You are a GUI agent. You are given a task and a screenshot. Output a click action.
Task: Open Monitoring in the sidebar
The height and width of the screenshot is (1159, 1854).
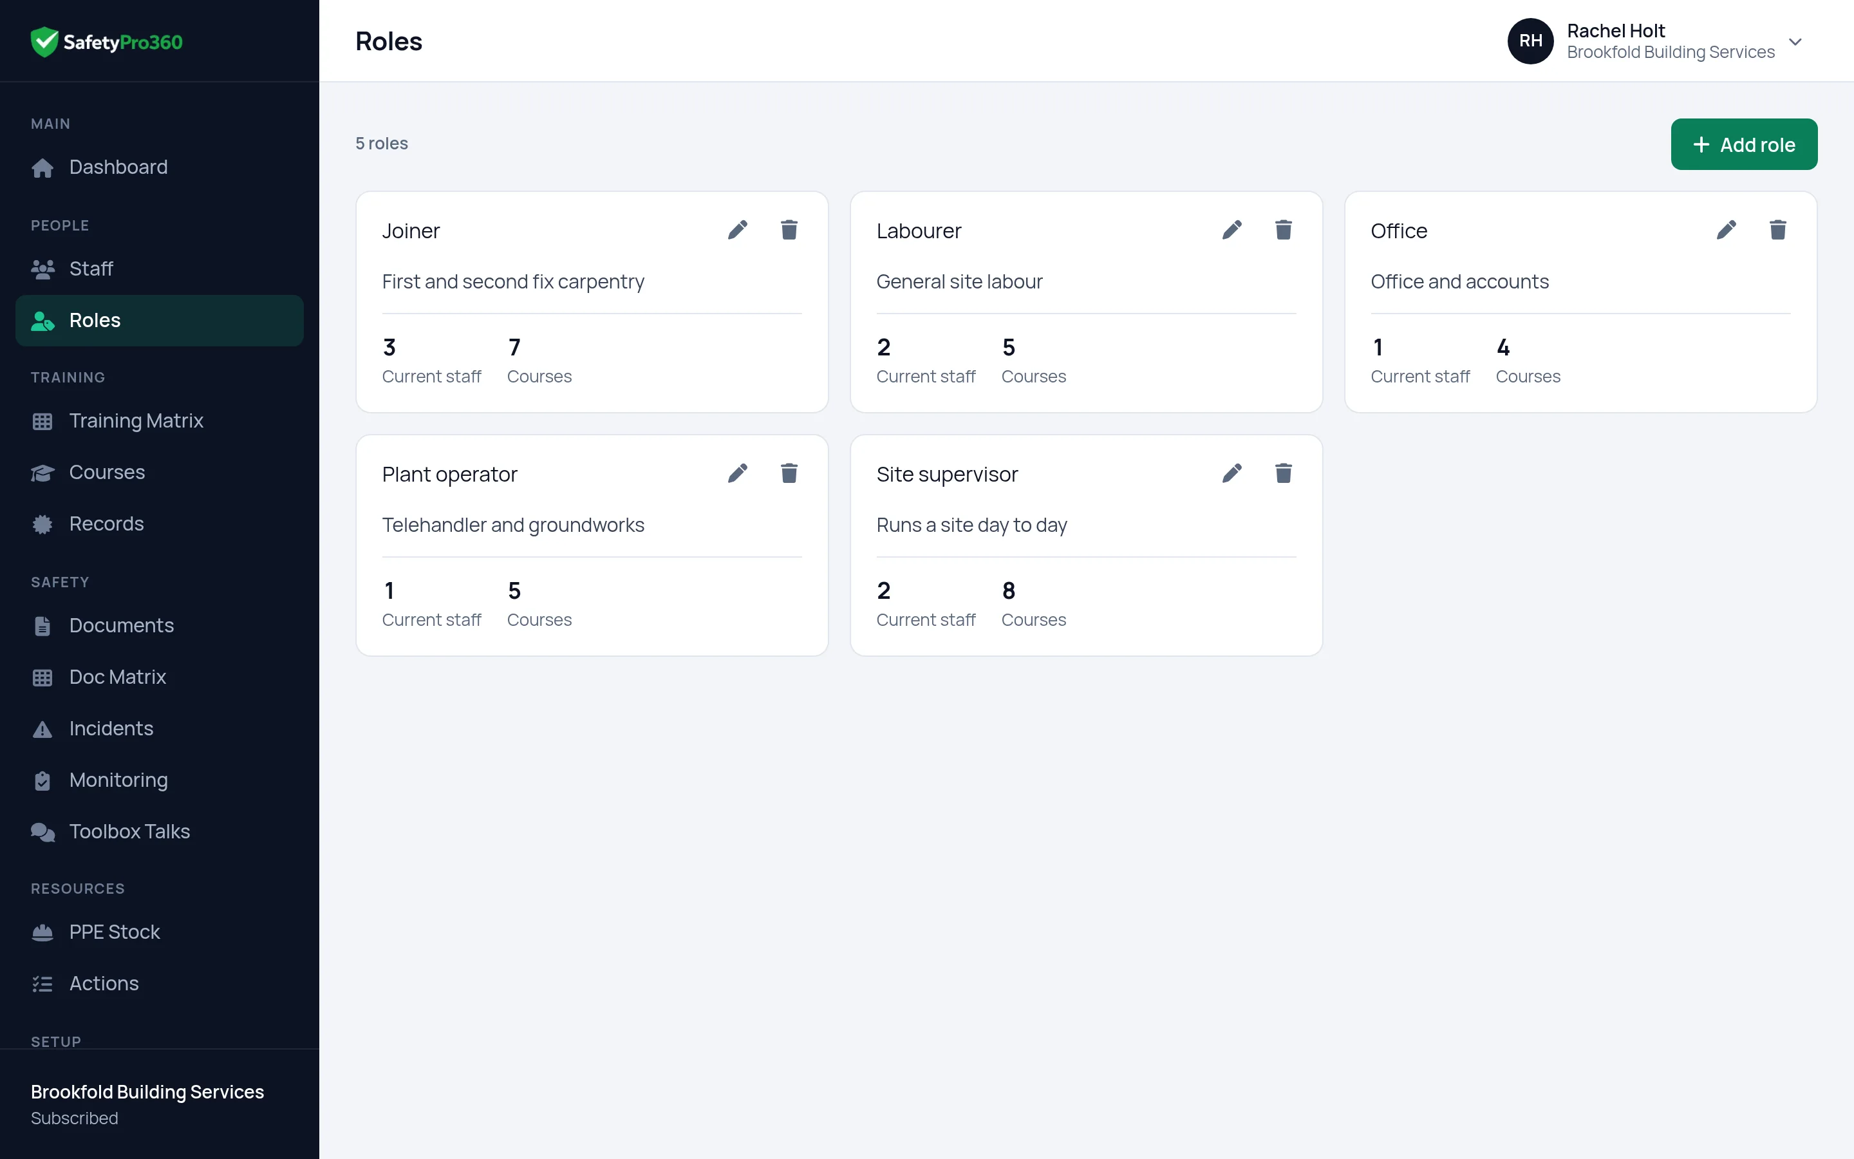[160, 780]
